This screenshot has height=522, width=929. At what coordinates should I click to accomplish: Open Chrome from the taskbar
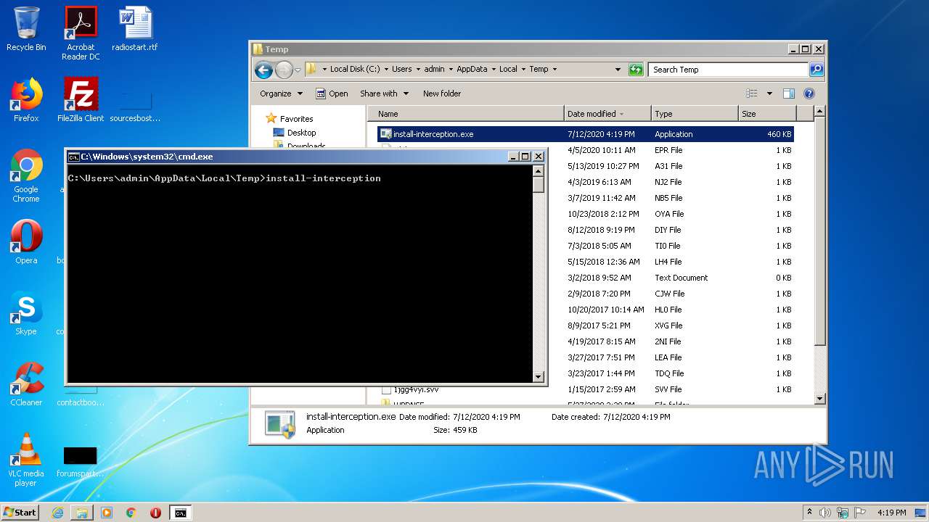131,513
